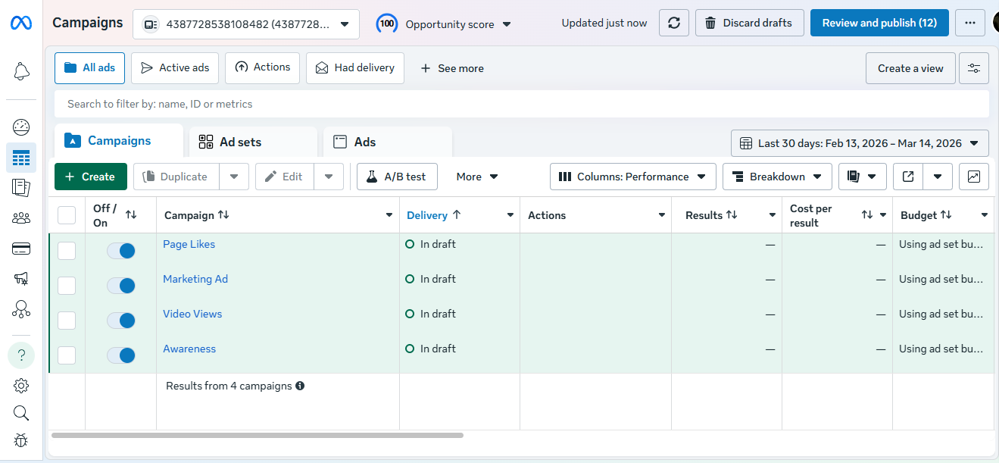Toggle off the Page Likes campaign
The height and width of the screenshot is (463, 999).
[x=121, y=251]
